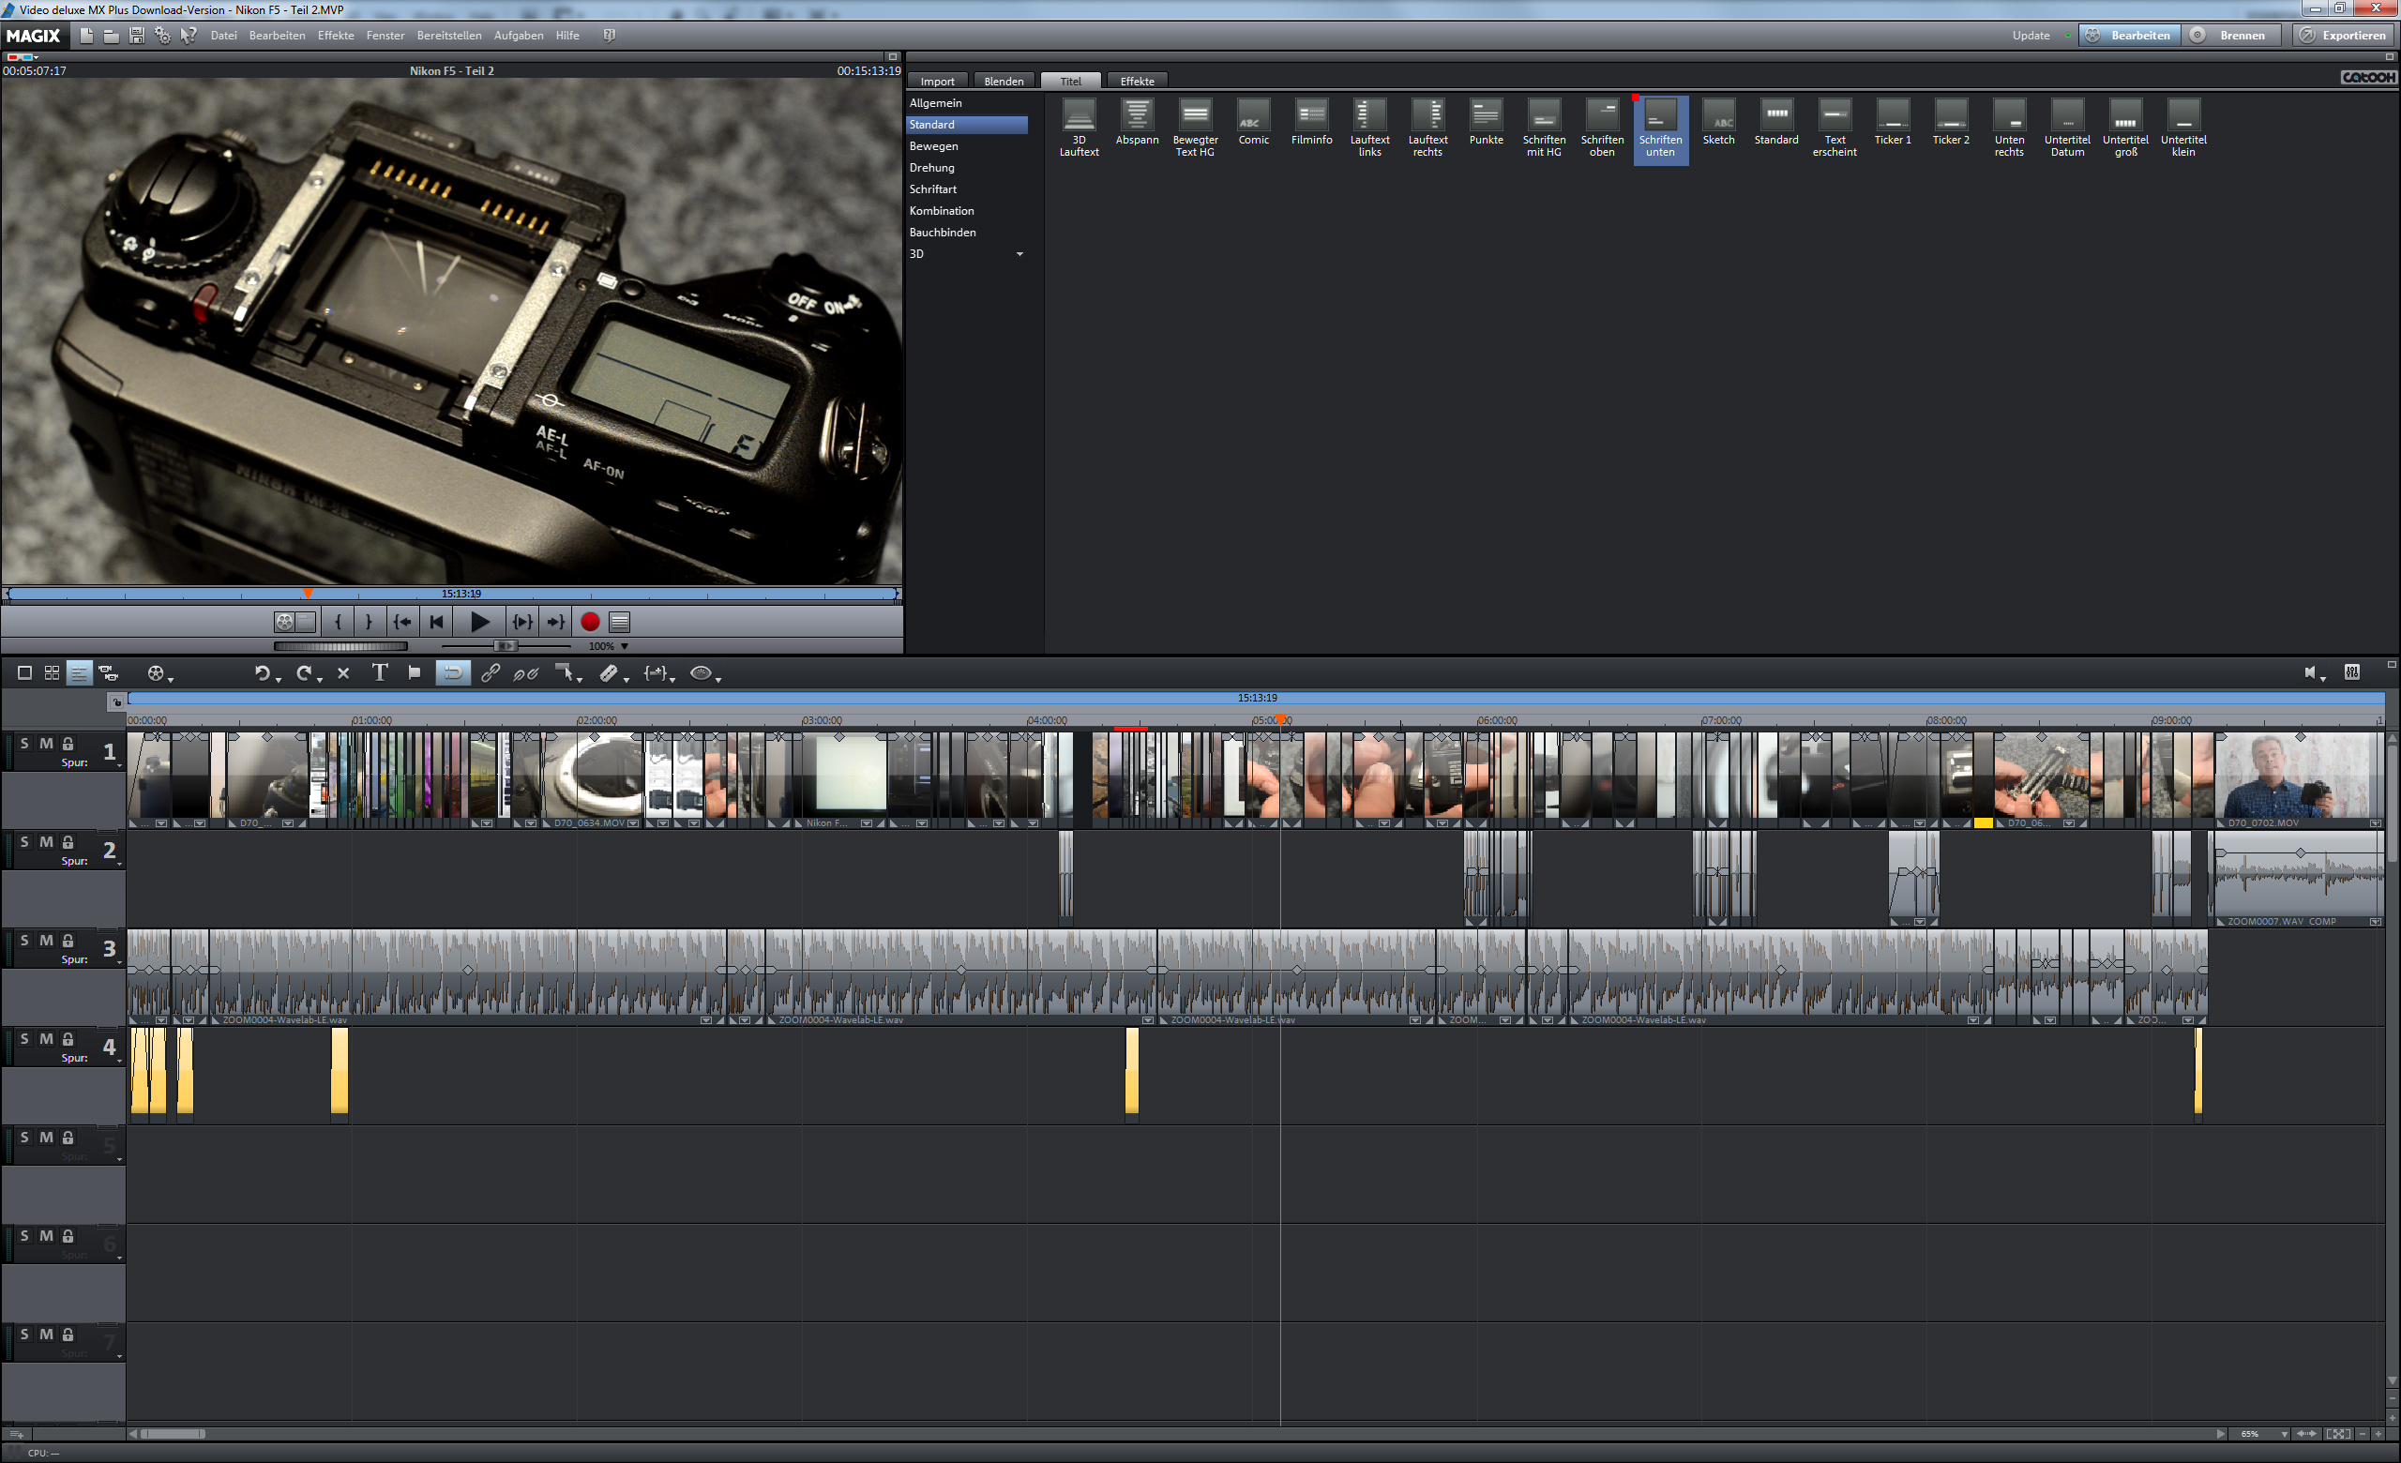Click the set chapter marker flag icon
The image size is (2401, 1463).
coord(415,672)
